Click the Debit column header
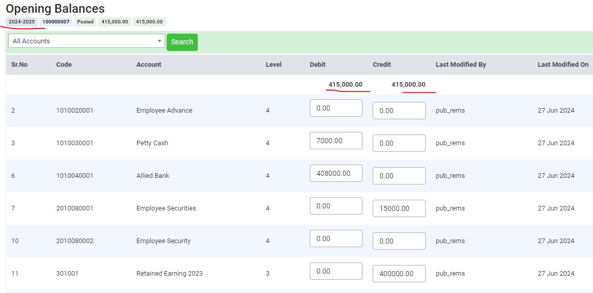The width and height of the screenshot is (593, 293). pos(317,65)
